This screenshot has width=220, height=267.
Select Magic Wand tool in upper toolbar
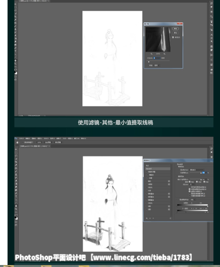coord(16,14)
